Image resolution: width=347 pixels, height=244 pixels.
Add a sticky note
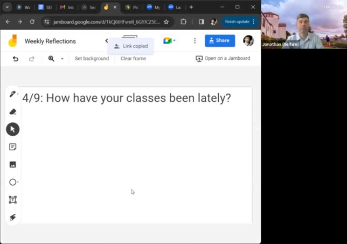click(x=13, y=147)
